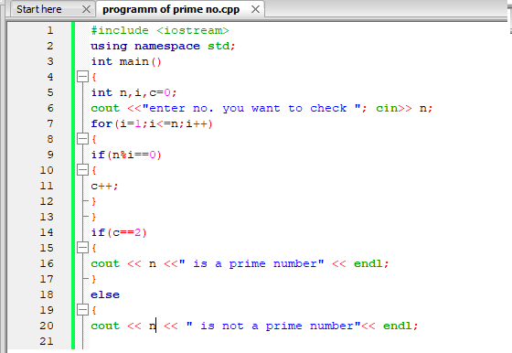Click line number 21 in the margin
This screenshot has width=512, height=353.
click(x=47, y=341)
